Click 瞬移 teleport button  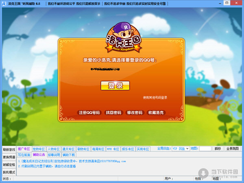pos(218,149)
